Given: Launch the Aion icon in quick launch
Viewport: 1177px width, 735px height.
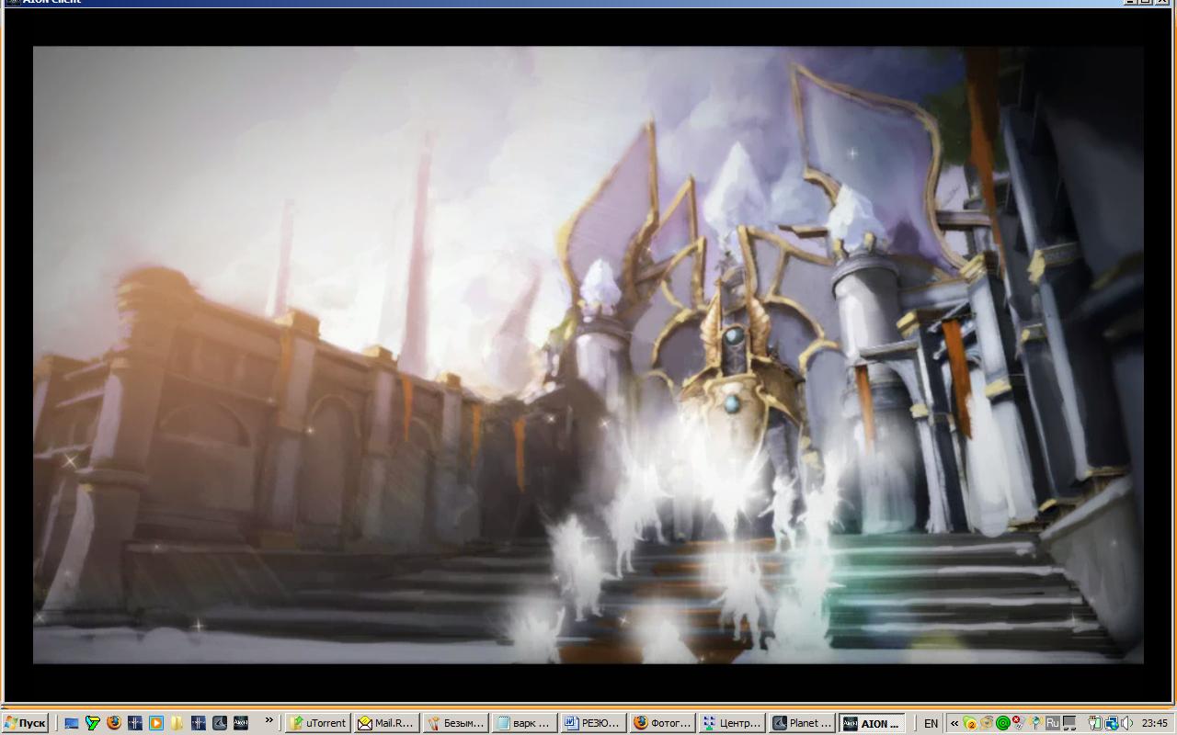Looking at the screenshot, I should (241, 723).
